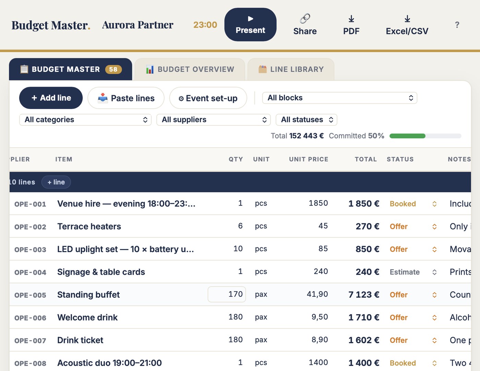Click the Share button label

[x=305, y=31]
